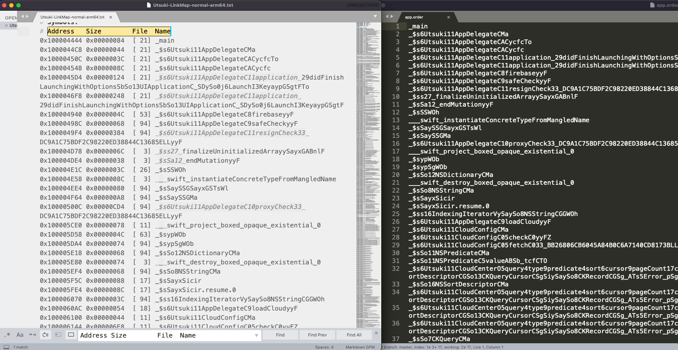Close the open file entry in the sidebar
The height and width of the screenshot is (350, 678).
(x=6, y=26)
